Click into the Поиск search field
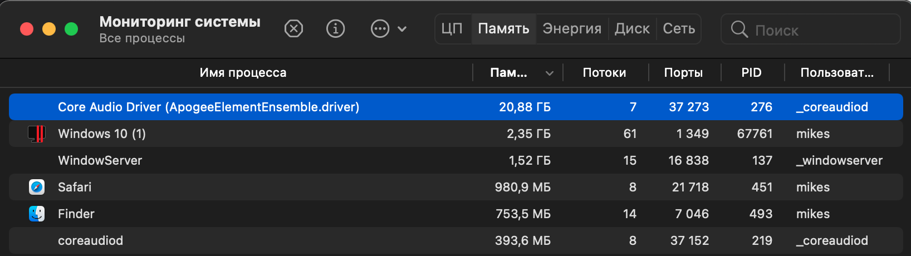The width and height of the screenshot is (911, 256). pyautogui.click(x=811, y=29)
